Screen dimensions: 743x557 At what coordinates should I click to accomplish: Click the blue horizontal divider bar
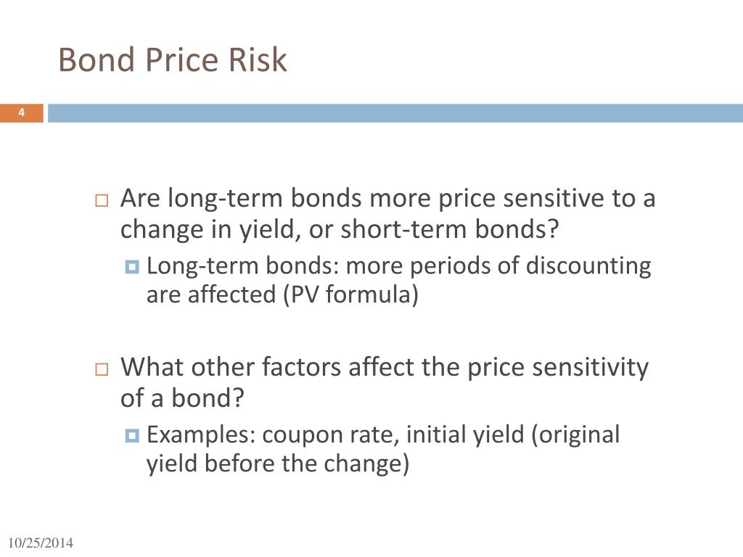[x=395, y=113]
